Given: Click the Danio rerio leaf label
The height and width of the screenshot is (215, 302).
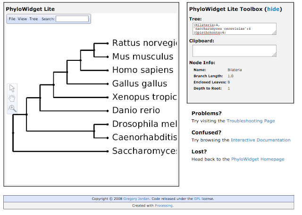Looking at the screenshot, I should (136, 110).
